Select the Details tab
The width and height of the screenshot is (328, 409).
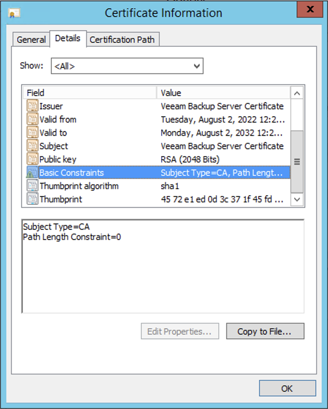(x=68, y=38)
